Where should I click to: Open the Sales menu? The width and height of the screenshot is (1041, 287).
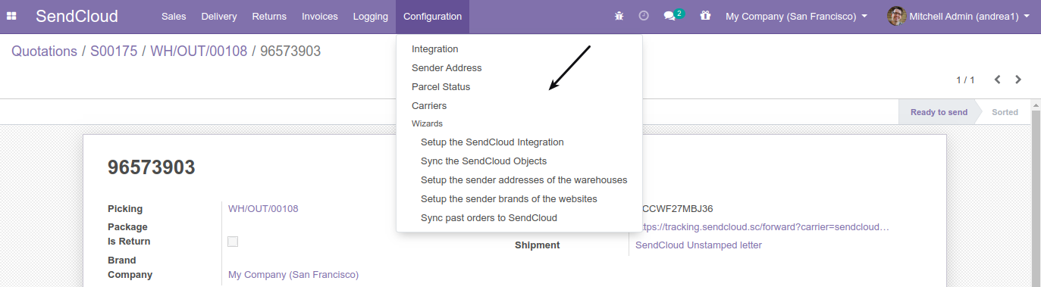click(174, 16)
